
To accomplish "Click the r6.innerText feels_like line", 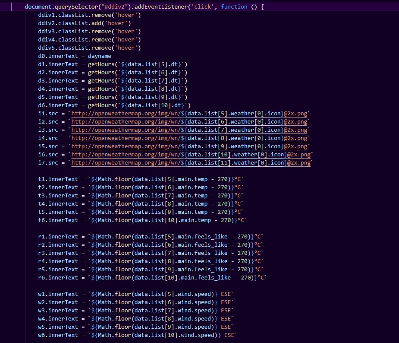I will (152, 277).
